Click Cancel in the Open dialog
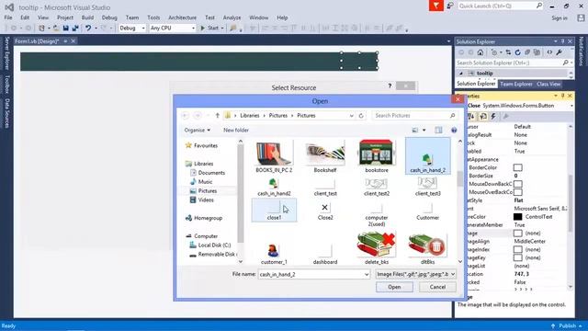Screen dimensions: 588x331 pyautogui.click(x=437, y=287)
